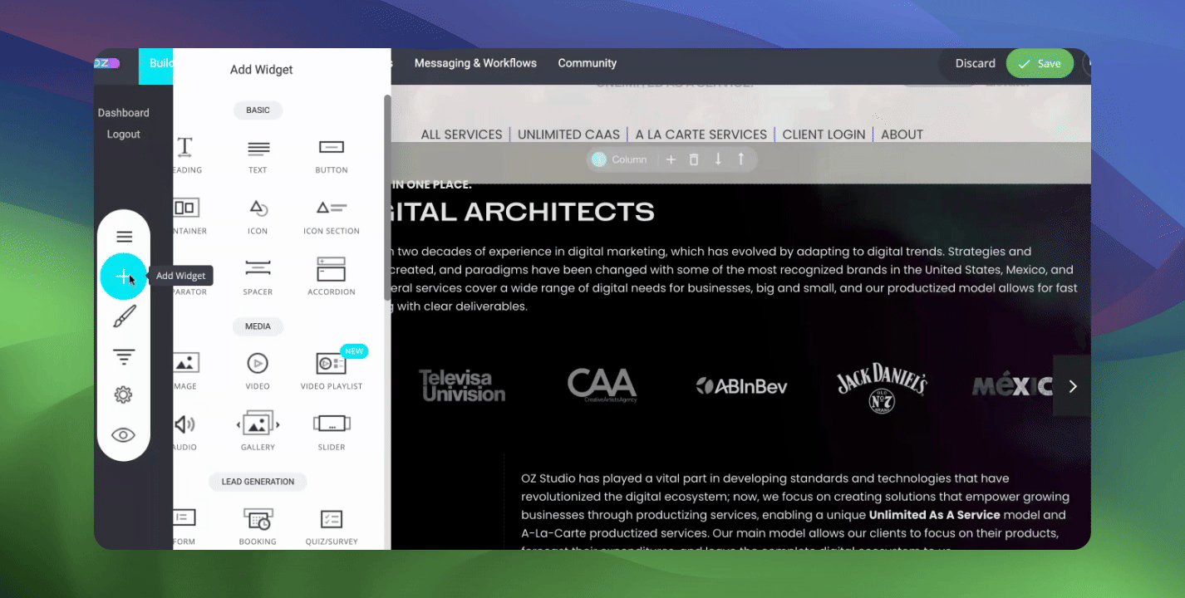
Task: Advance the logo carousel with the next arrow
Action: 1072,386
